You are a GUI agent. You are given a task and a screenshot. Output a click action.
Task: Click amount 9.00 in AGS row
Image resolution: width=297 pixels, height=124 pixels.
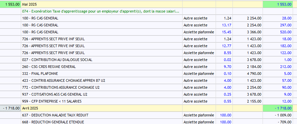tap(288, 94)
